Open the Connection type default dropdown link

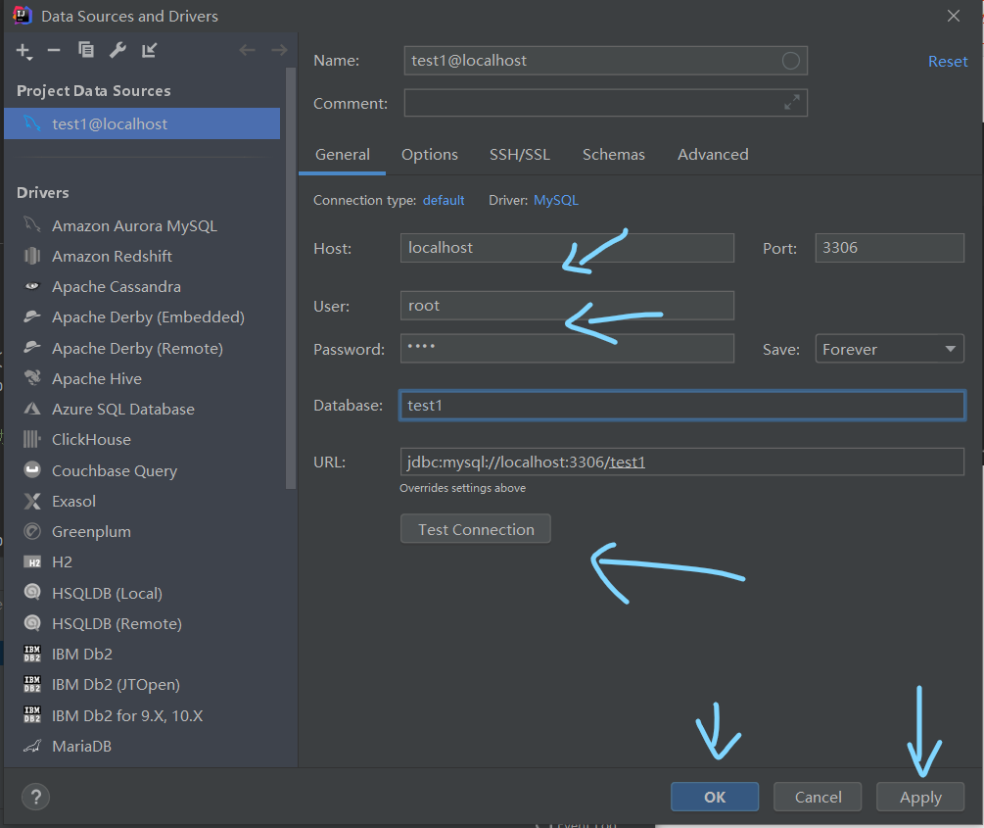(x=444, y=200)
